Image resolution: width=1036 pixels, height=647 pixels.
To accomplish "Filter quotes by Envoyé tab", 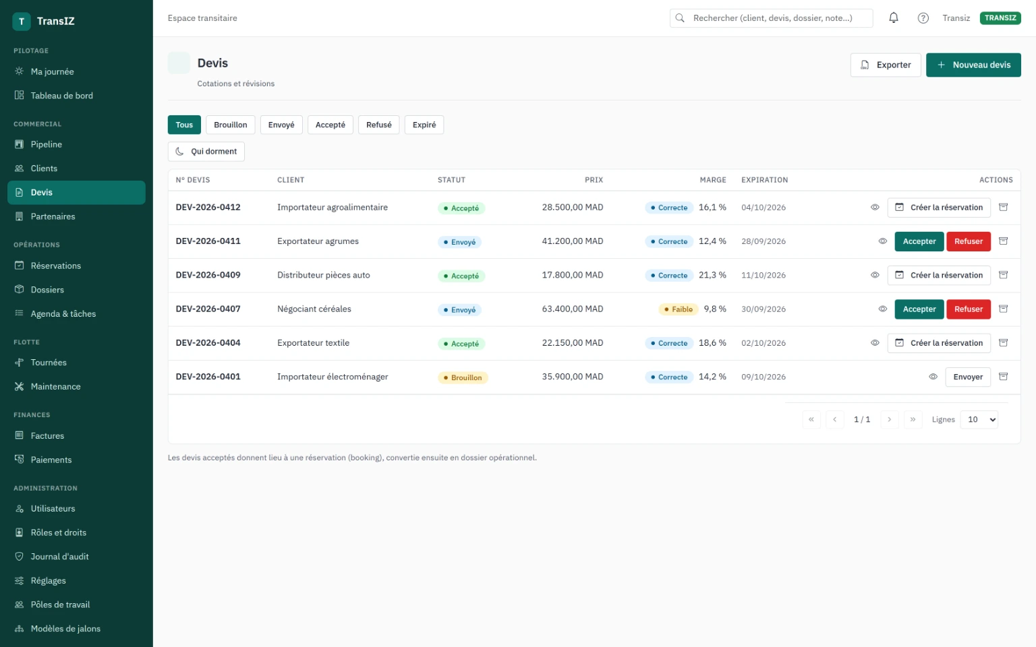I will (x=281, y=125).
